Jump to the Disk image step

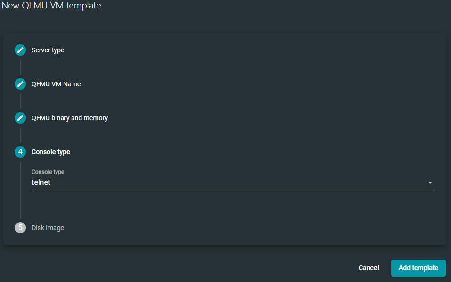click(x=48, y=228)
